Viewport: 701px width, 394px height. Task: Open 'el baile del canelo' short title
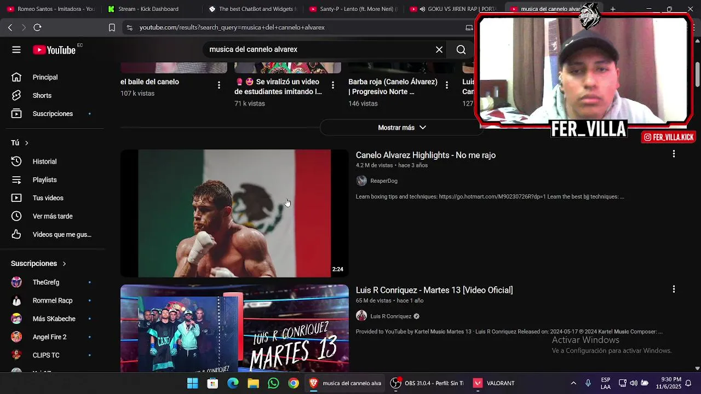[150, 82]
